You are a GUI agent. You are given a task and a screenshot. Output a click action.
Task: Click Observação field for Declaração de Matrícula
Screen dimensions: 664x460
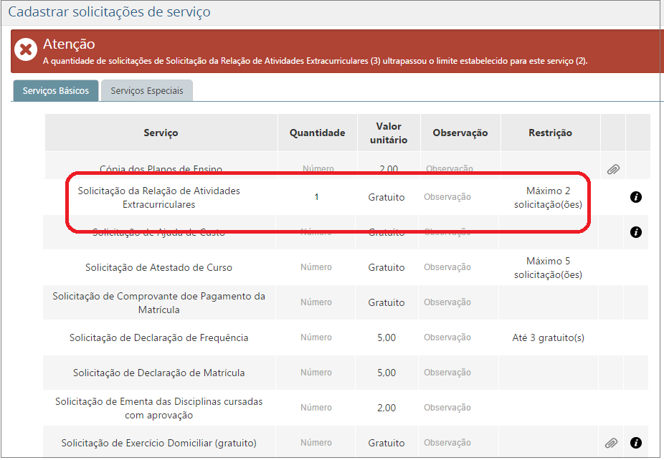click(447, 373)
